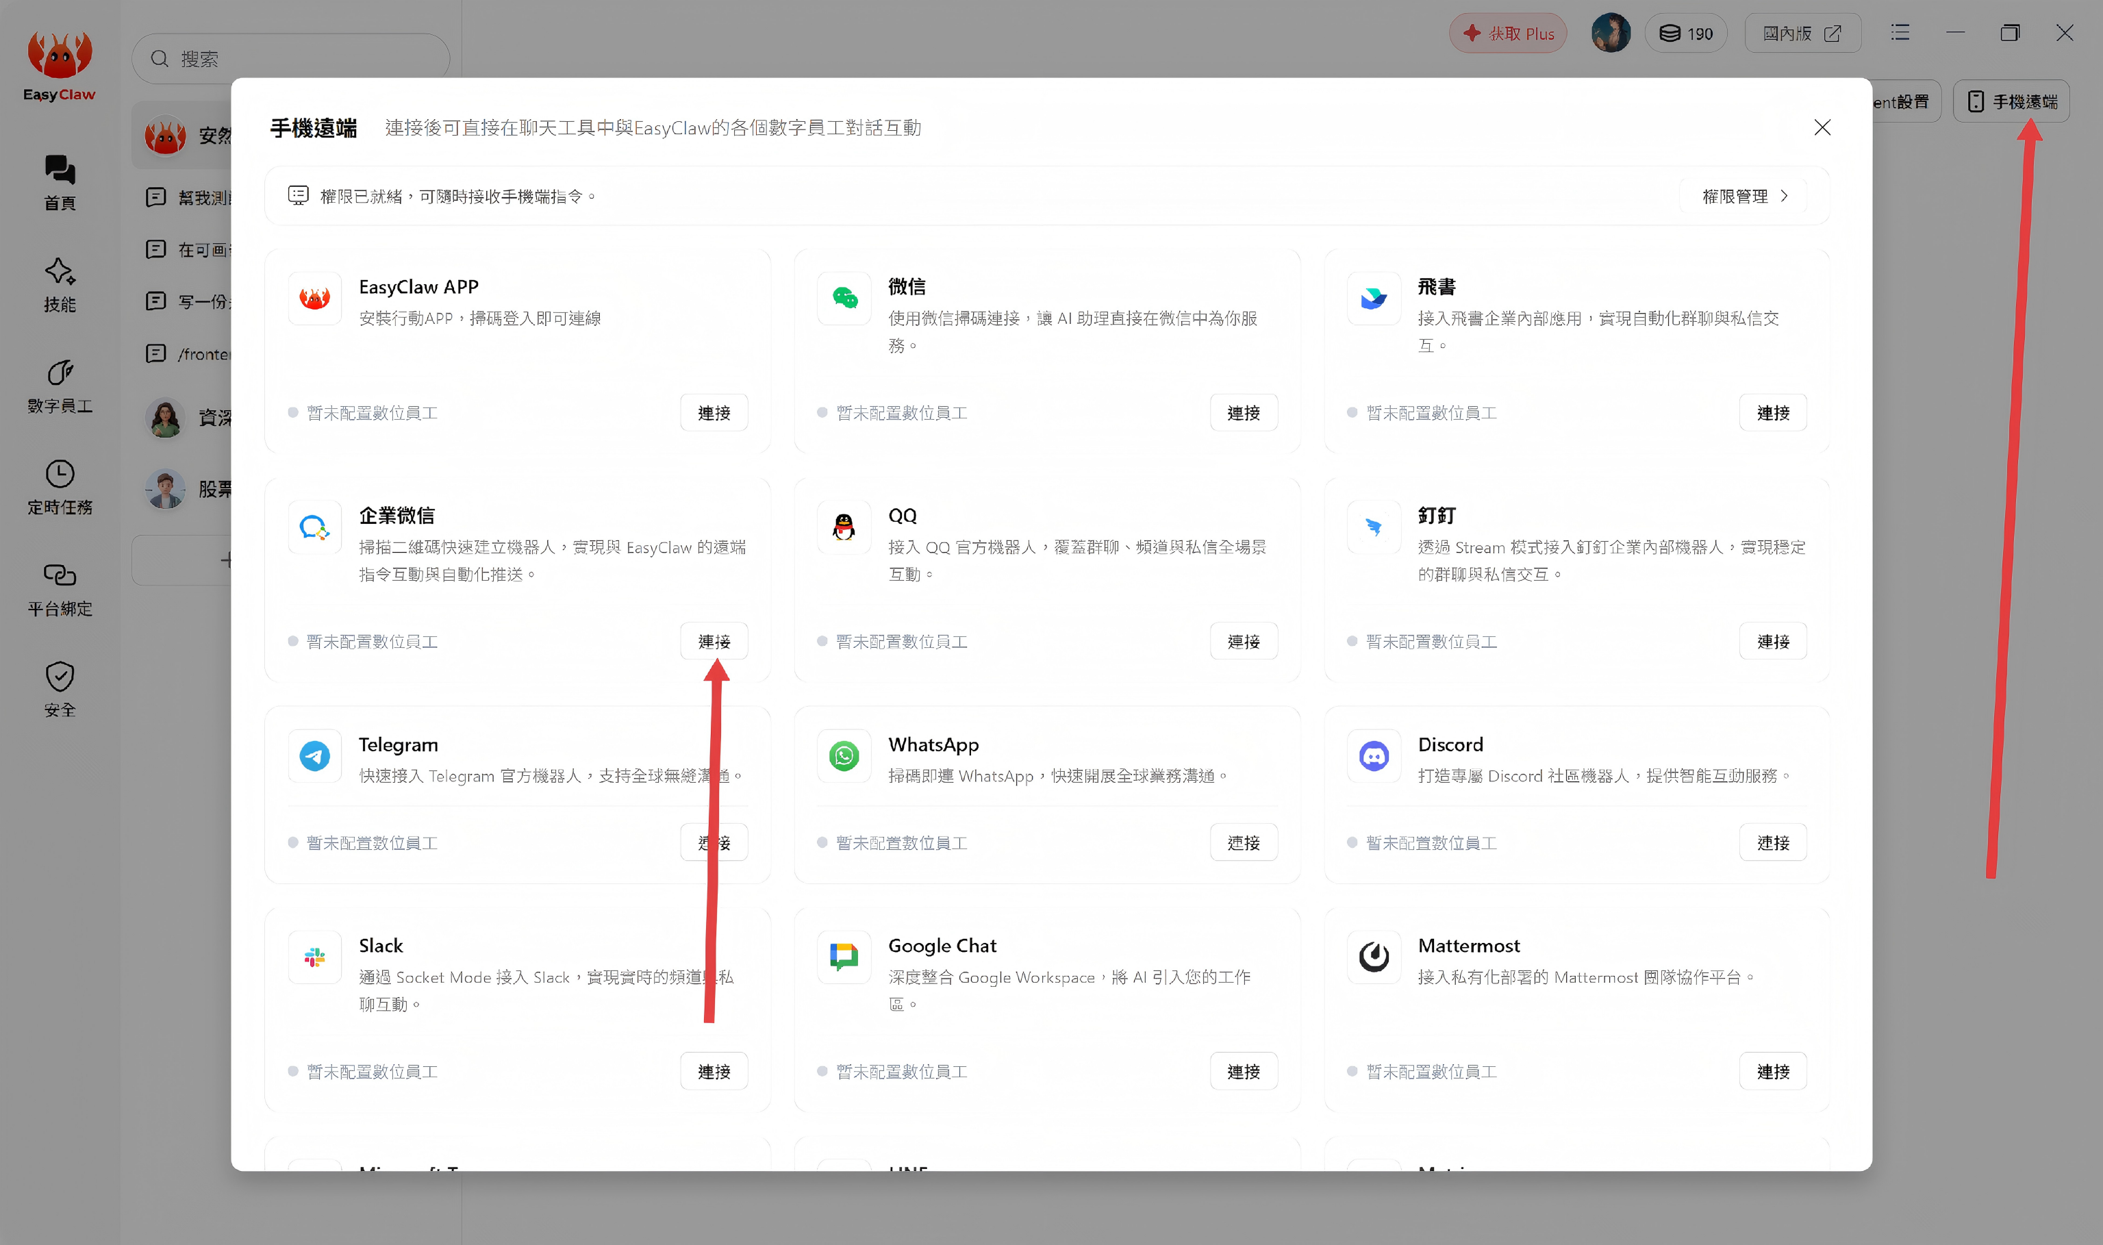Select the 在可画 chat entry
This screenshot has height=1245, width=2103.
[x=189, y=250]
